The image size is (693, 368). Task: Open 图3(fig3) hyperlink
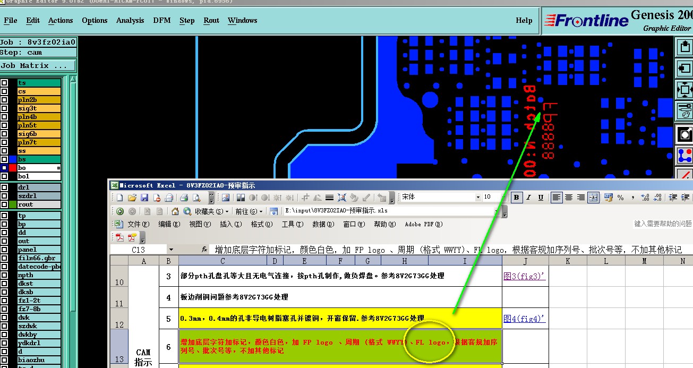click(524, 276)
